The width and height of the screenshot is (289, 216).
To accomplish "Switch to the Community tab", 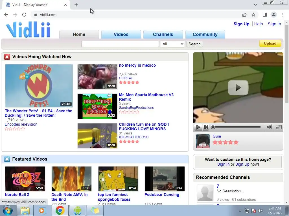I will [205, 34].
